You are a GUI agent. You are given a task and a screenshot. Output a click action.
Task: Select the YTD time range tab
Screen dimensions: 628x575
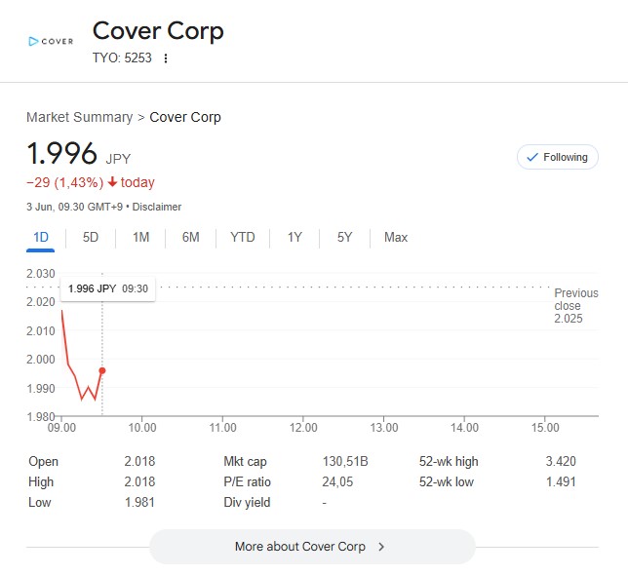[243, 237]
